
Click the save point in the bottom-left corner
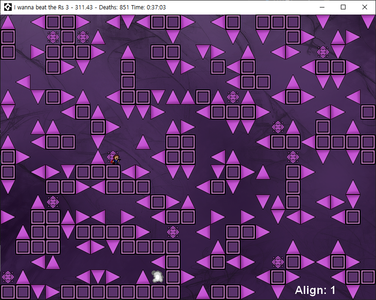click(8, 277)
